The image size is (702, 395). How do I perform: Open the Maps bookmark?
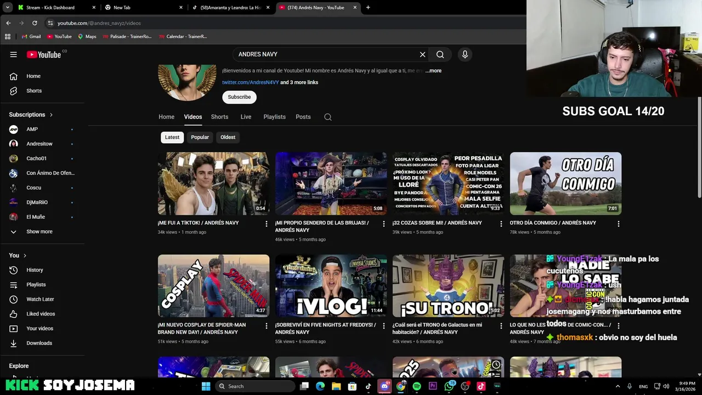tap(87, 37)
